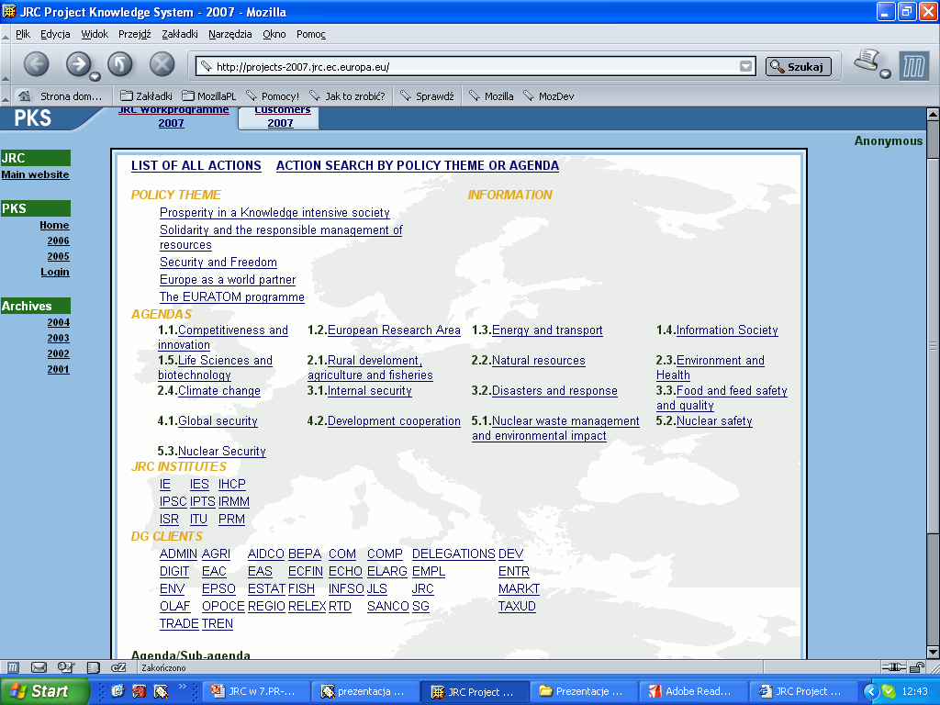Go back with the Back arrow button

point(36,64)
